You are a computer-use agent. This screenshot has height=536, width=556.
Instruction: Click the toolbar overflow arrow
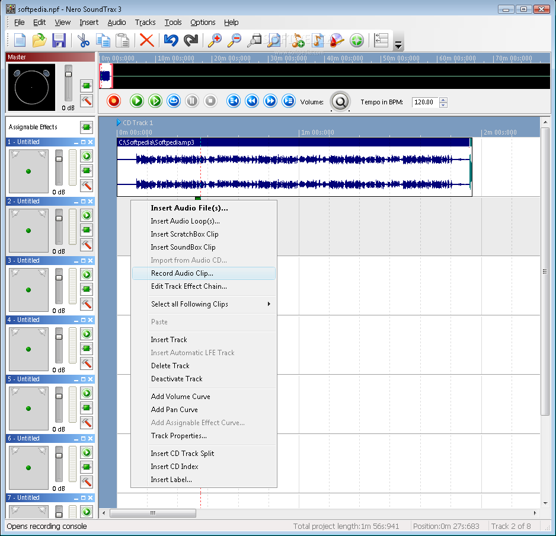pos(398,45)
